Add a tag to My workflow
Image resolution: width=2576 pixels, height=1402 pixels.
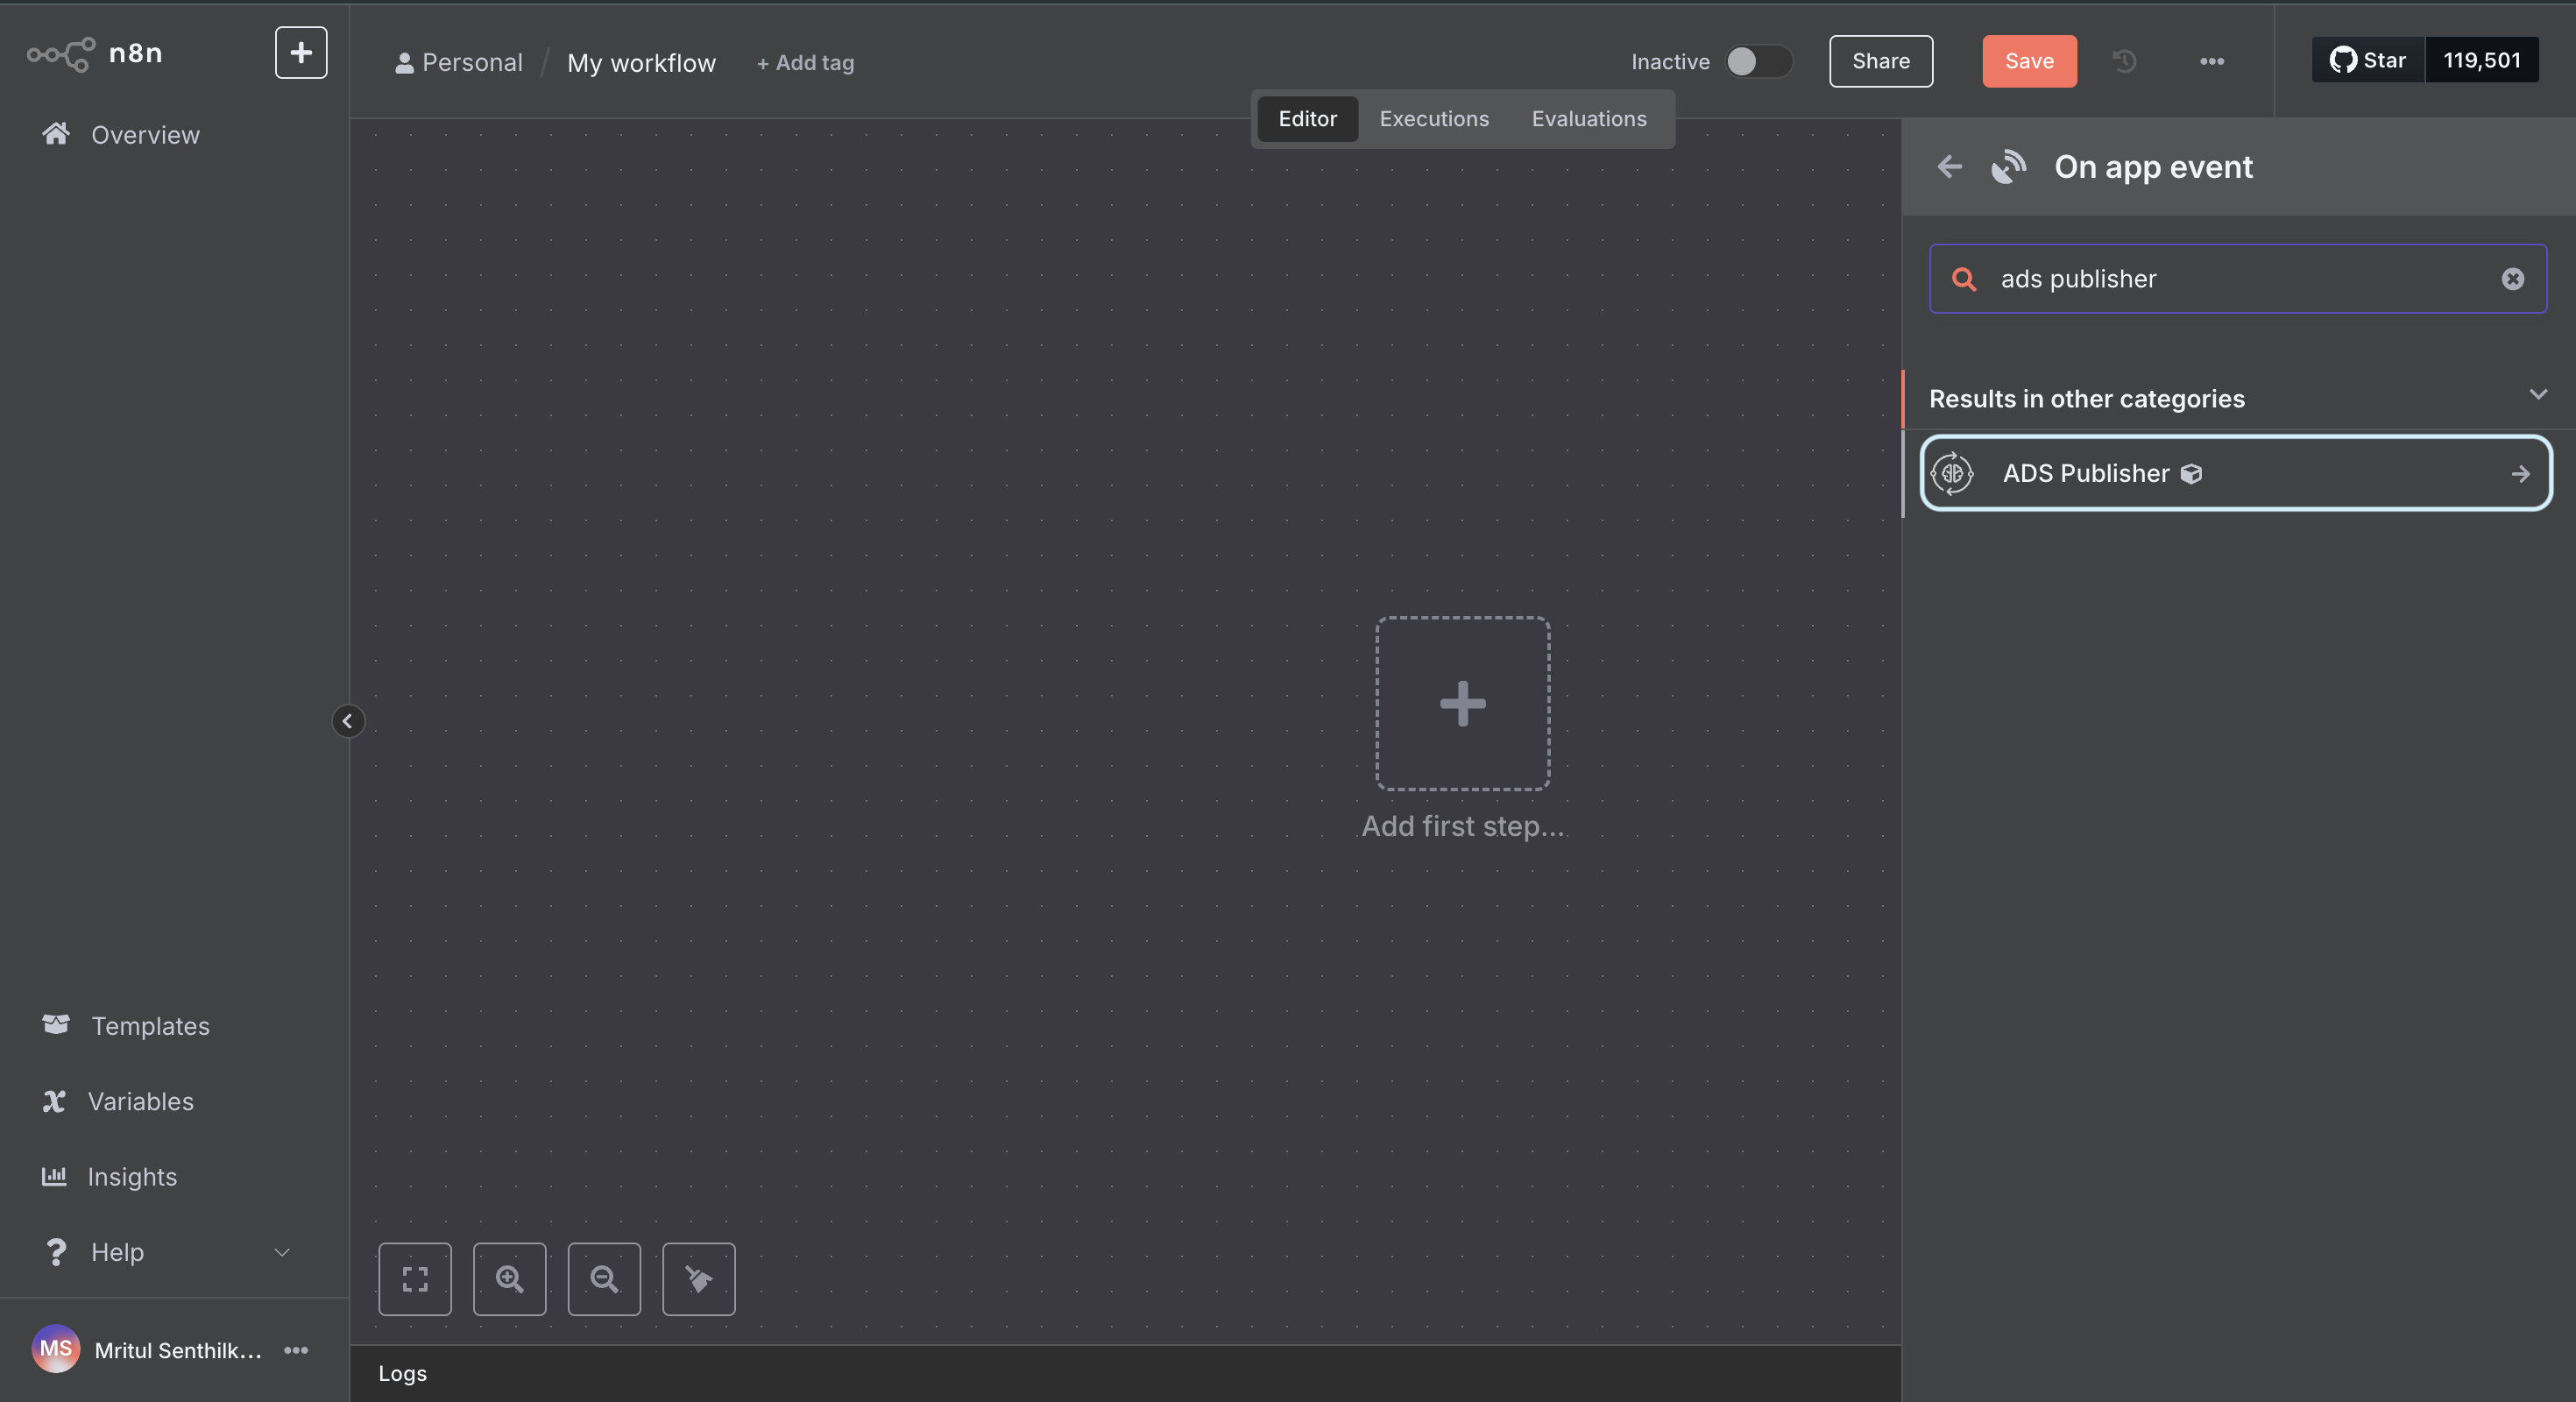(805, 62)
